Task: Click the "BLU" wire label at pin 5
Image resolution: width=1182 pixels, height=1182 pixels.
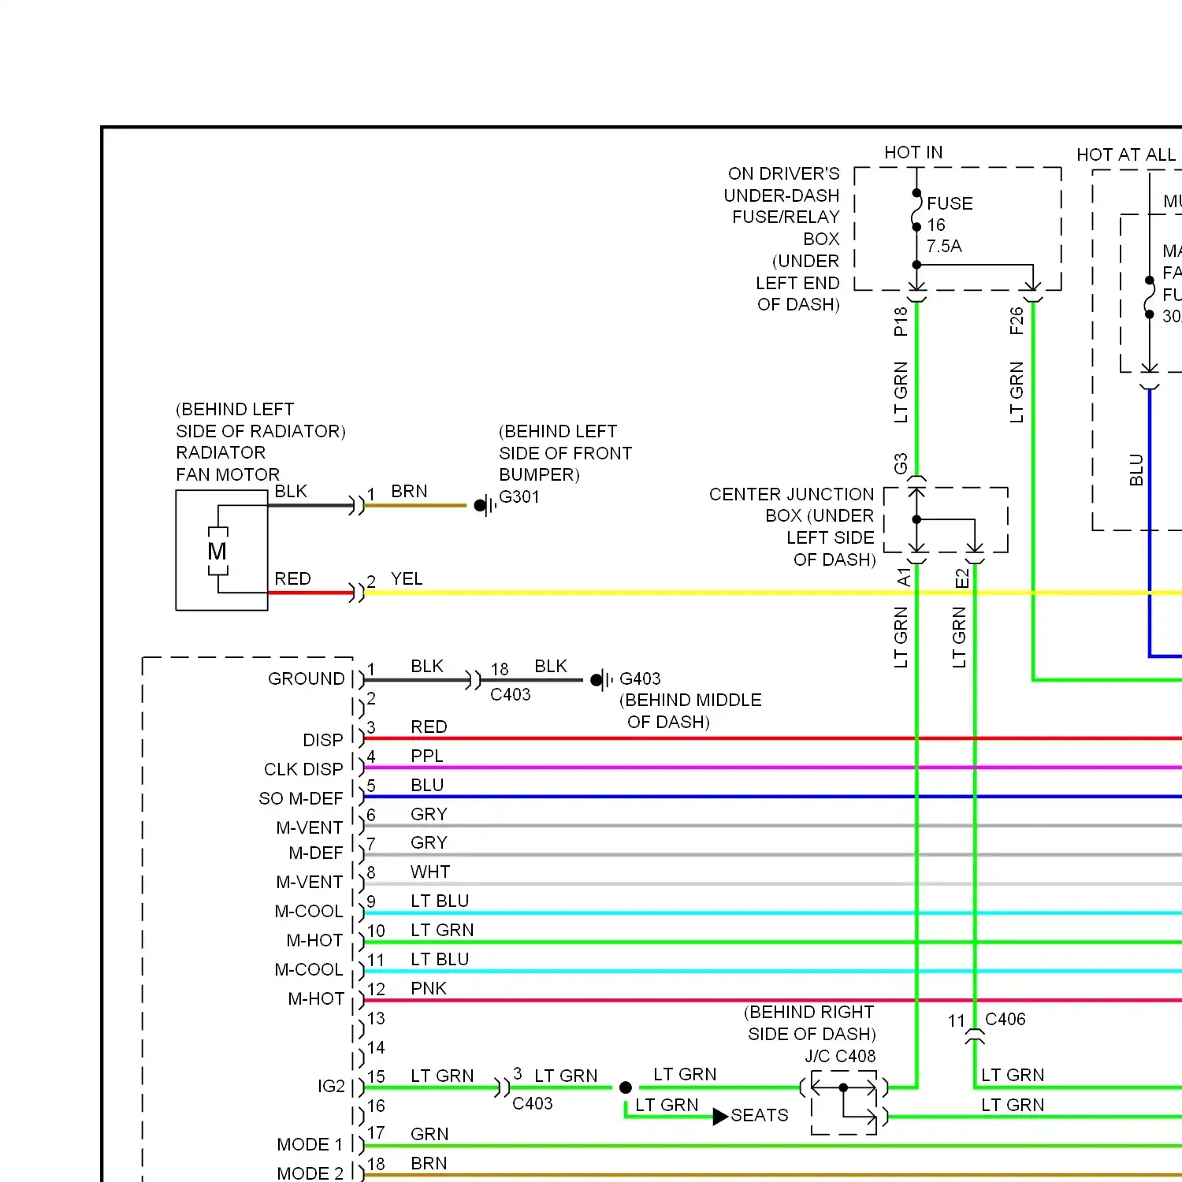Action: point(427,785)
